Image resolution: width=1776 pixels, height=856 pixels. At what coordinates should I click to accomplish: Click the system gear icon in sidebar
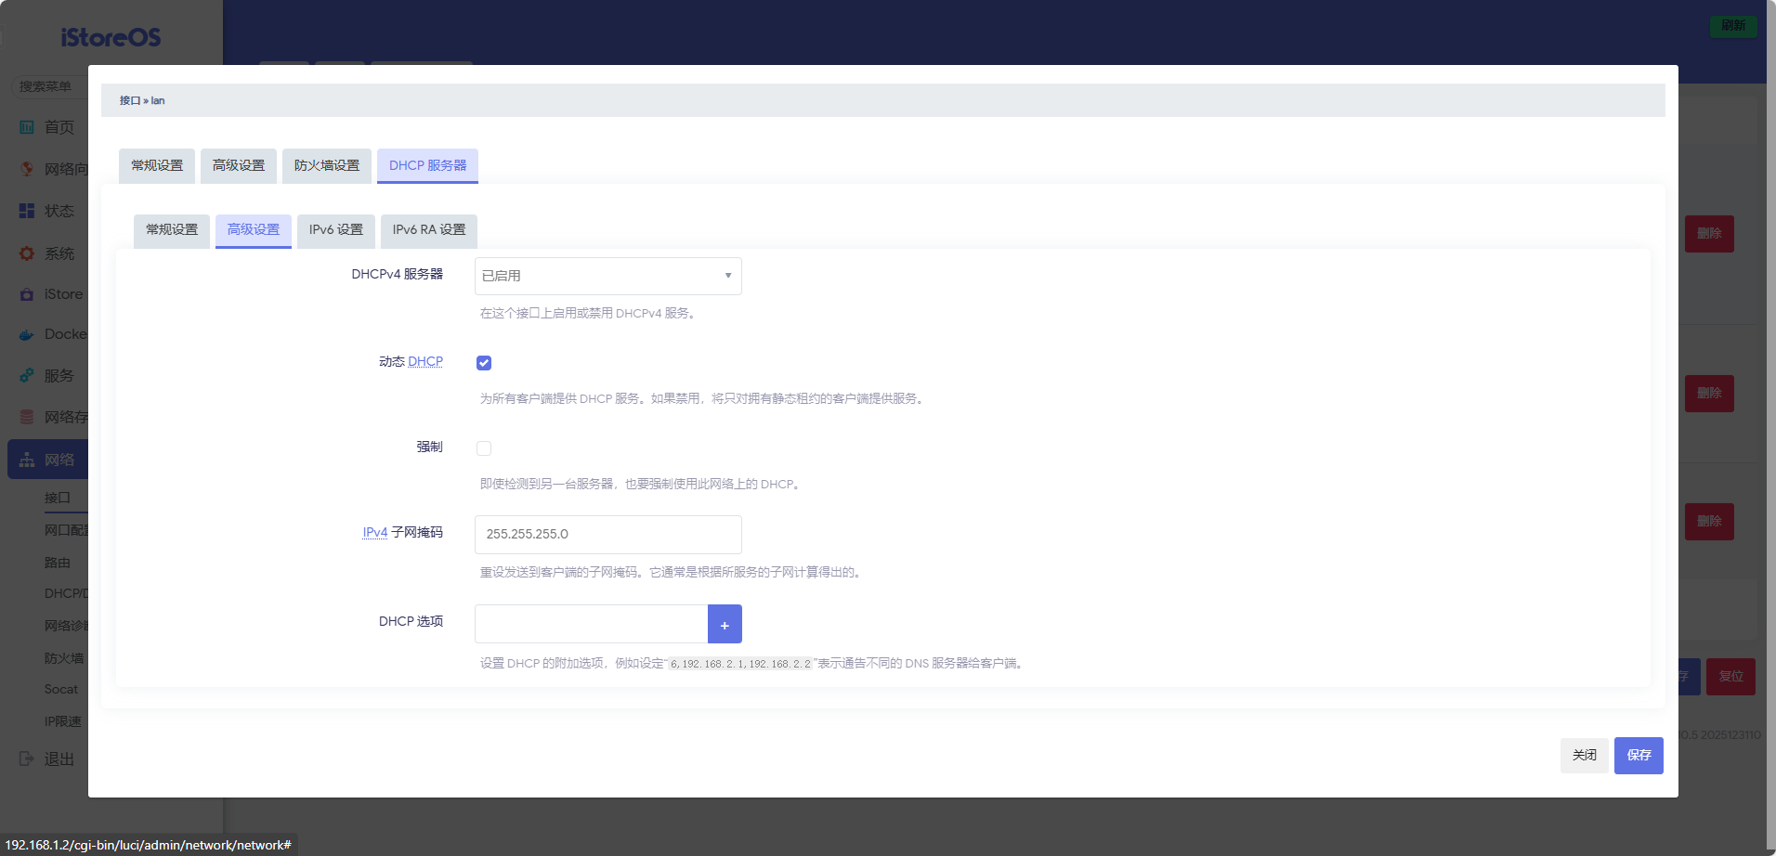click(27, 253)
